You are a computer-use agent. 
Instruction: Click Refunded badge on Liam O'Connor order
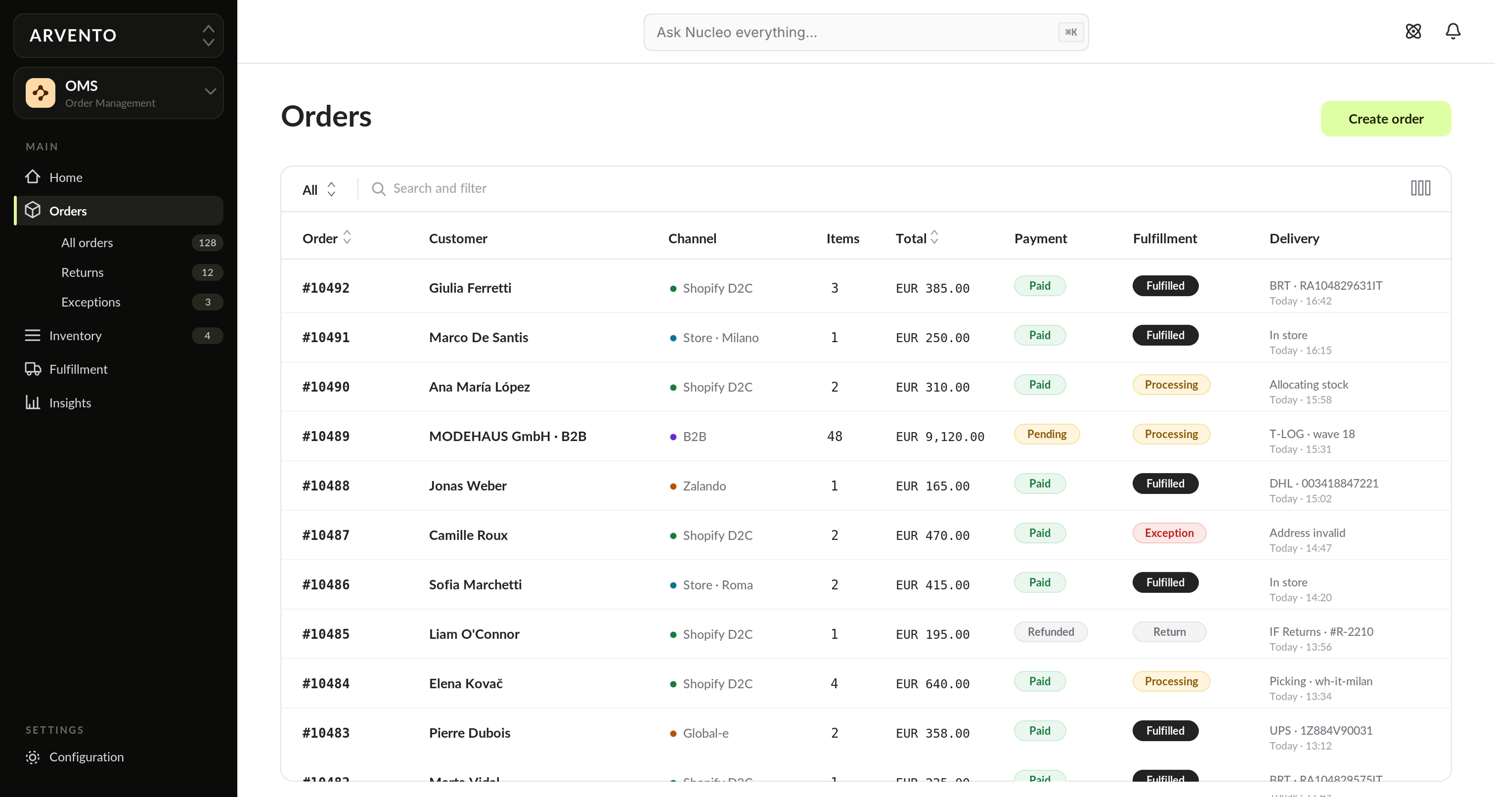(x=1051, y=631)
